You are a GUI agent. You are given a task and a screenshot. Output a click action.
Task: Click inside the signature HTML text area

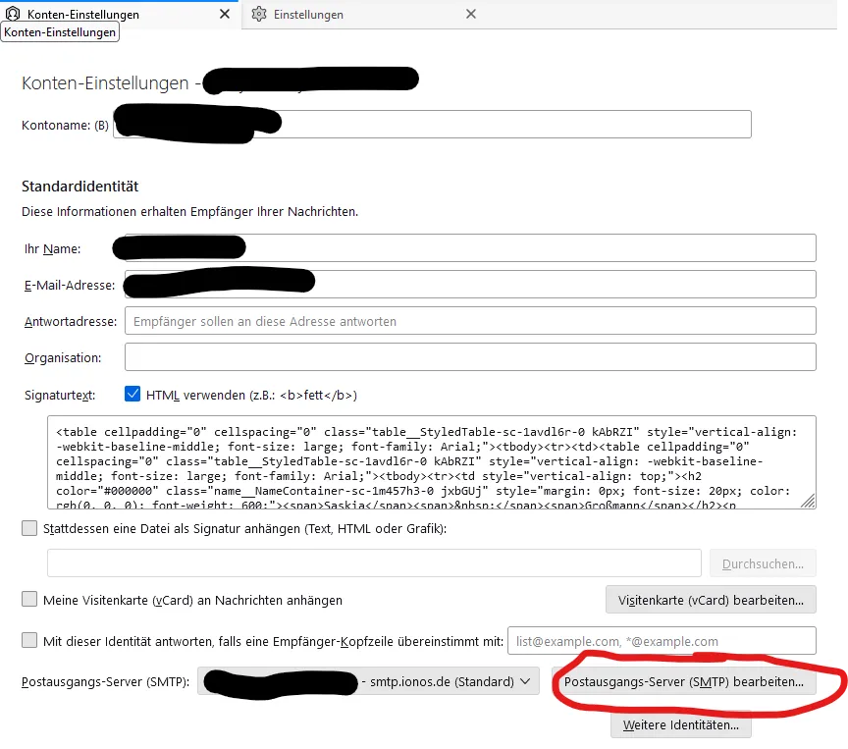point(431,462)
